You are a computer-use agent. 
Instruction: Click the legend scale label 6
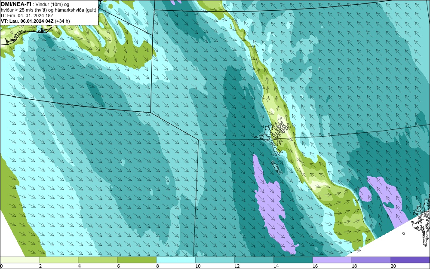pos(119,266)
